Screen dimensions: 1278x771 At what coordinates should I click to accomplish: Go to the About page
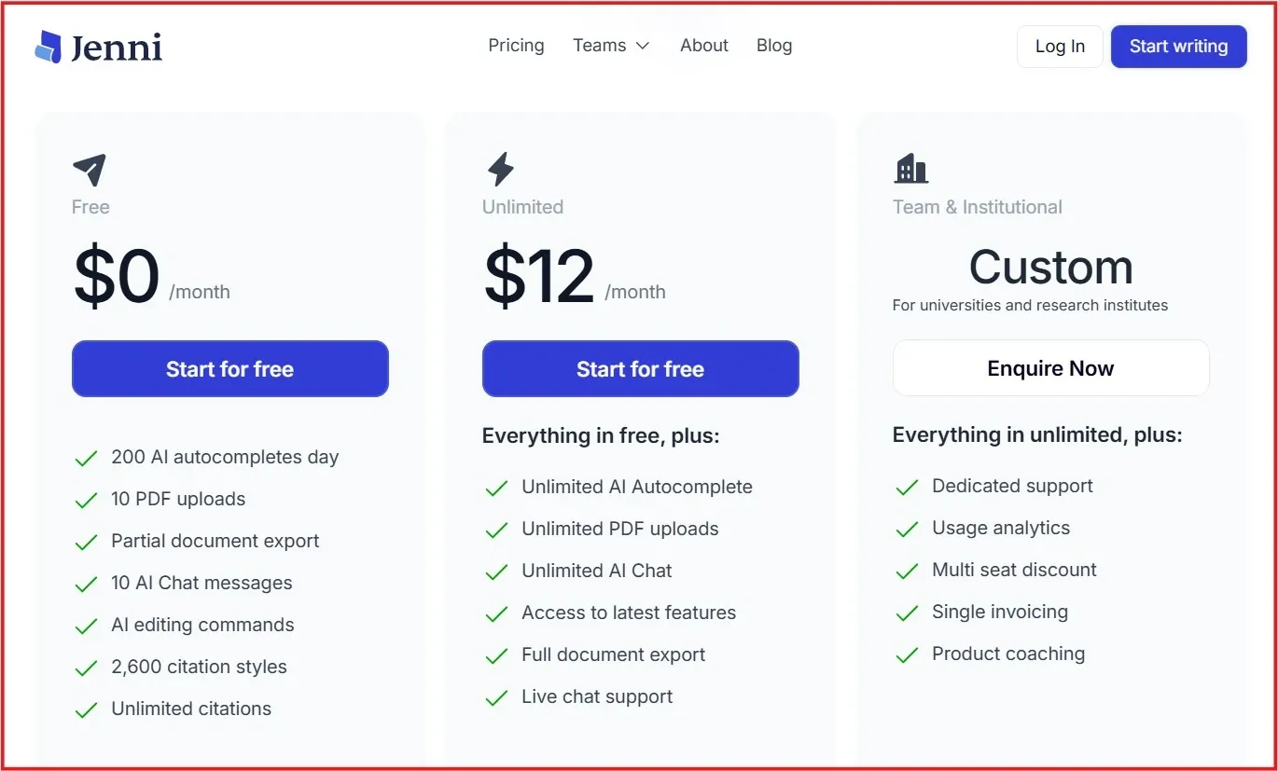click(x=704, y=46)
